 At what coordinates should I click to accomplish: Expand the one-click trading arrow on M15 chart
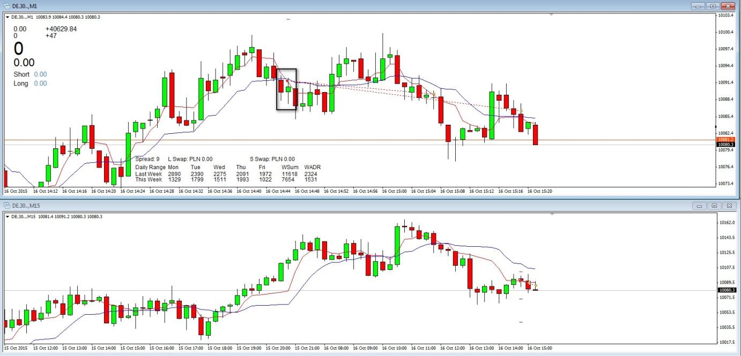pyautogui.click(x=8, y=217)
